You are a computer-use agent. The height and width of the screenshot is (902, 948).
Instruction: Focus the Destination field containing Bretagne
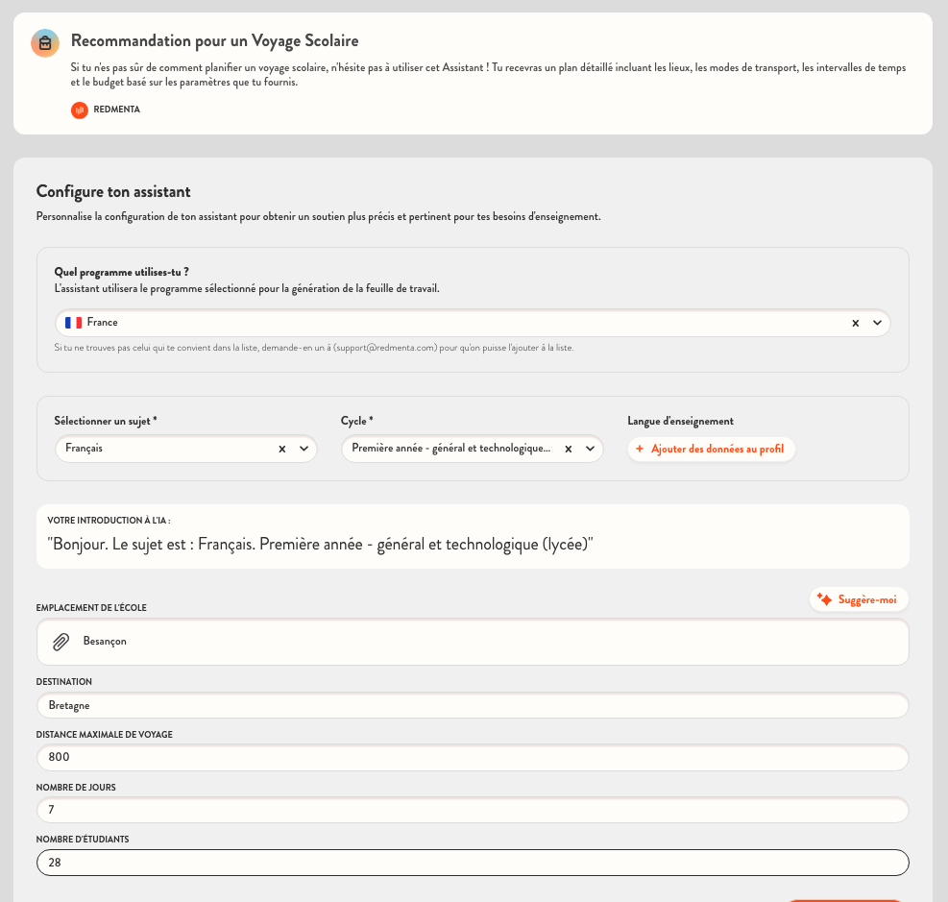coord(473,705)
